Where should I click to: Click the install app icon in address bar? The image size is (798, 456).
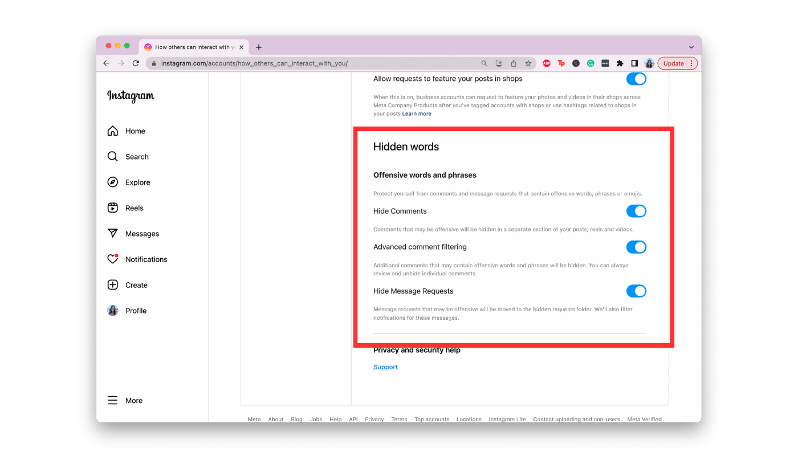pos(499,63)
